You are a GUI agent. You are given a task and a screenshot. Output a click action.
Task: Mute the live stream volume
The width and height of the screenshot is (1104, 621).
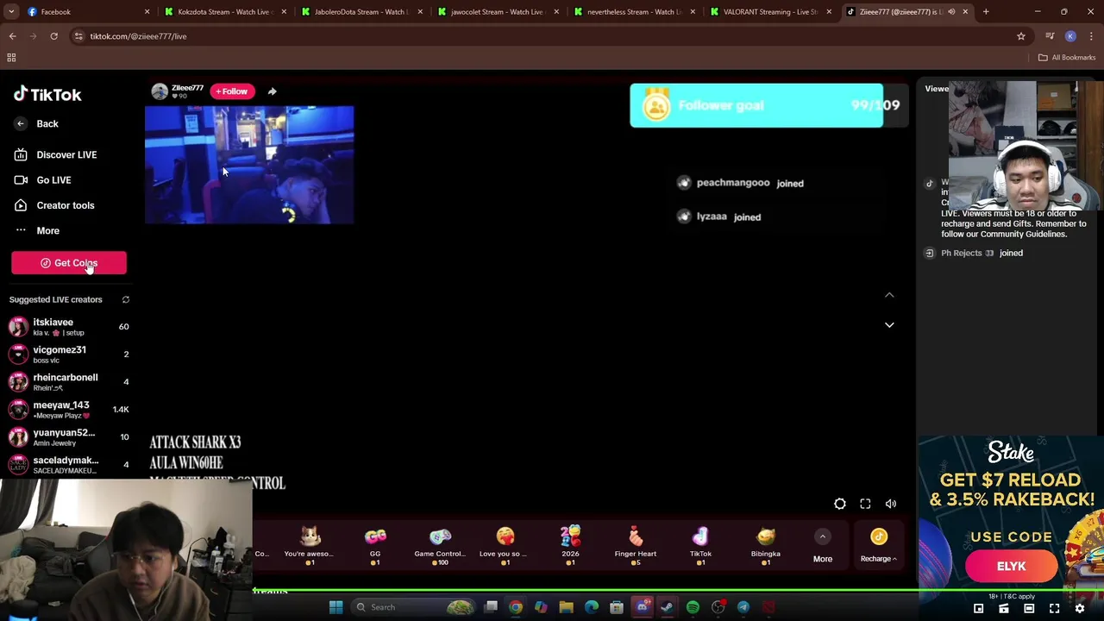[891, 504]
